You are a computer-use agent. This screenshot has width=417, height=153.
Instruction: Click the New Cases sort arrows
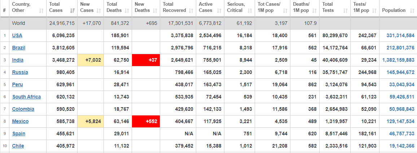[99, 10]
